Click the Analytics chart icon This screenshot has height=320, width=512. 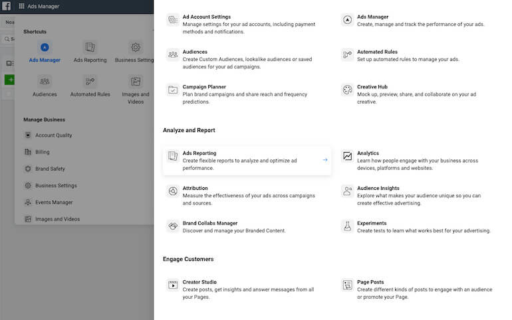(347, 156)
